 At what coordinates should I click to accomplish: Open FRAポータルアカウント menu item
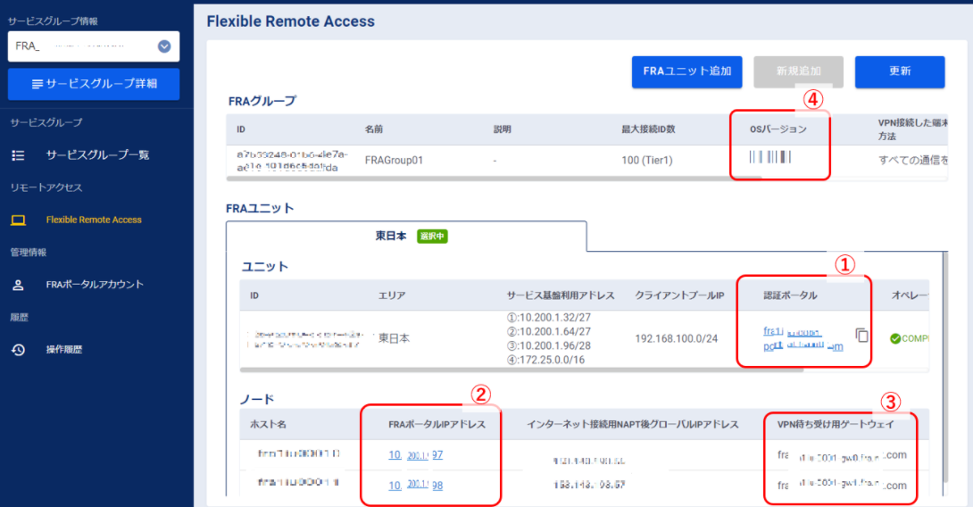point(95,284)
